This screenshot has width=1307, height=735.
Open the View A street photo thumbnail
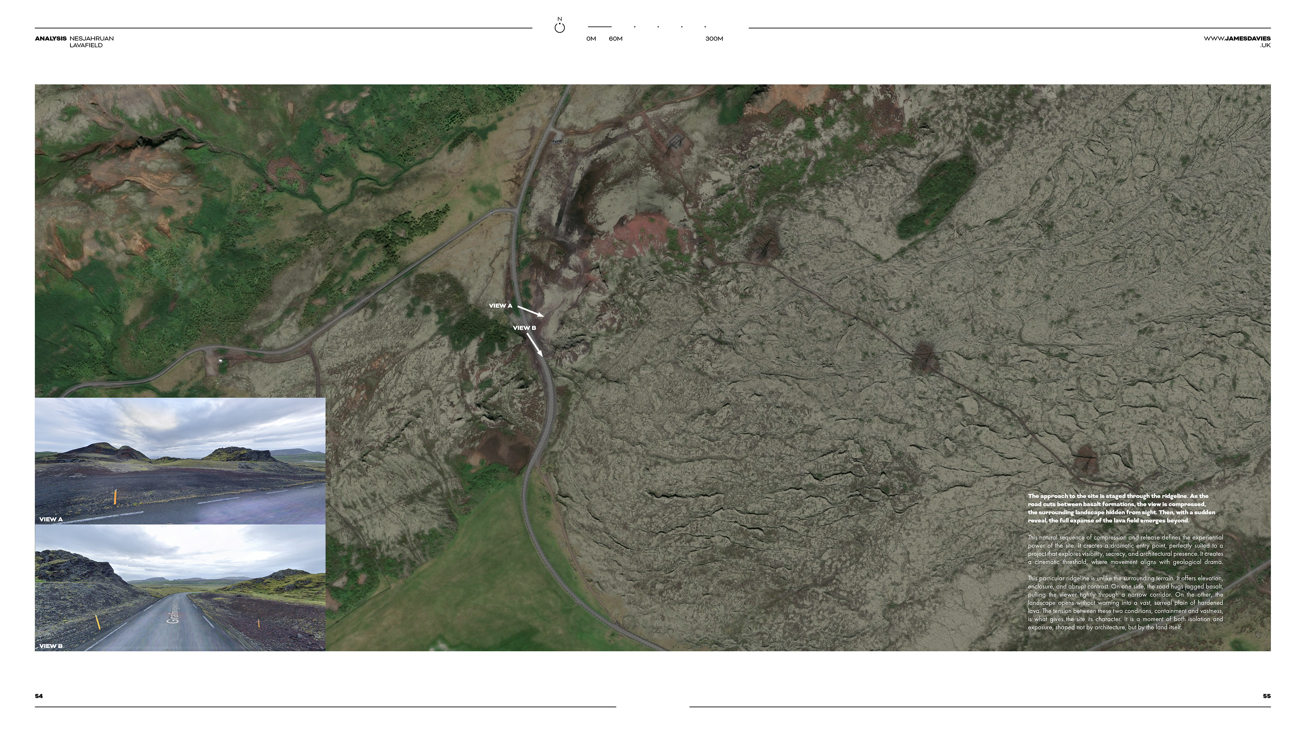(180, 461)
